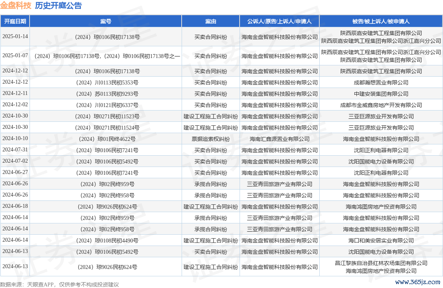Select plaintiff 海南汇鑫源置业有限公司
This screenshot has width=443, height=288.
pos(279,139)
